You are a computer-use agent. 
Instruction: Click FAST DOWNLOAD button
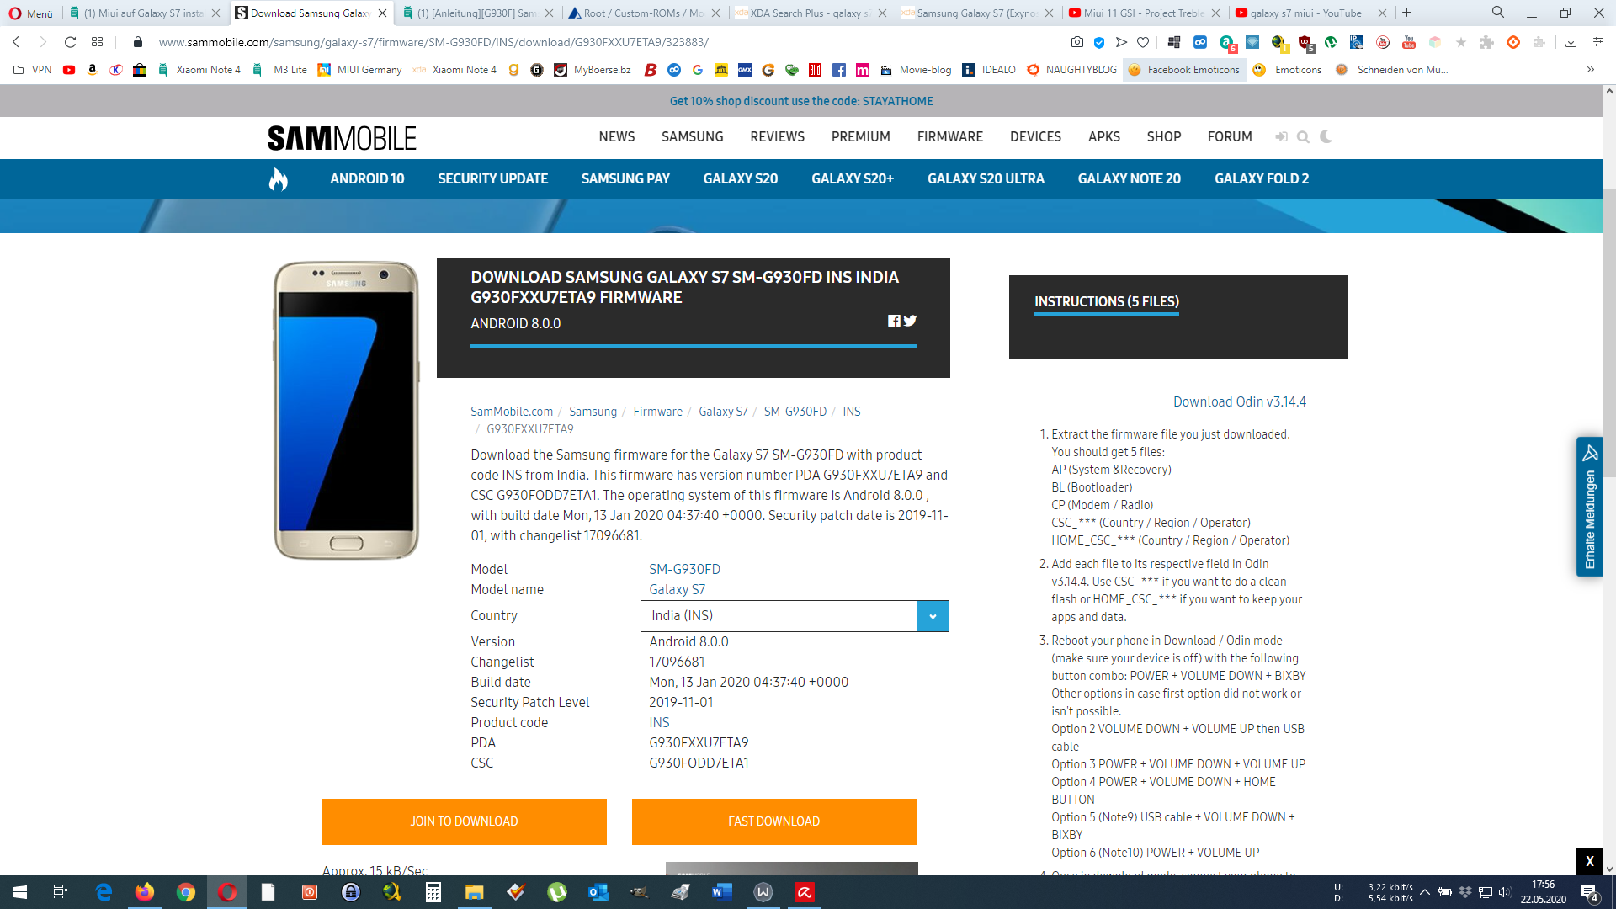774,821
